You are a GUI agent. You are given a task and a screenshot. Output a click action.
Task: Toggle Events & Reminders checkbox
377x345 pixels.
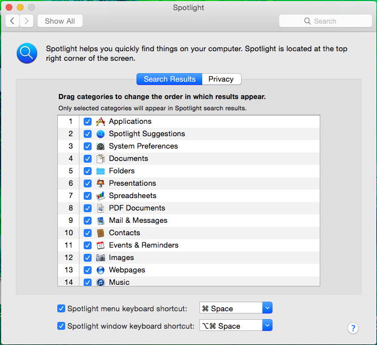click(88, 245)
